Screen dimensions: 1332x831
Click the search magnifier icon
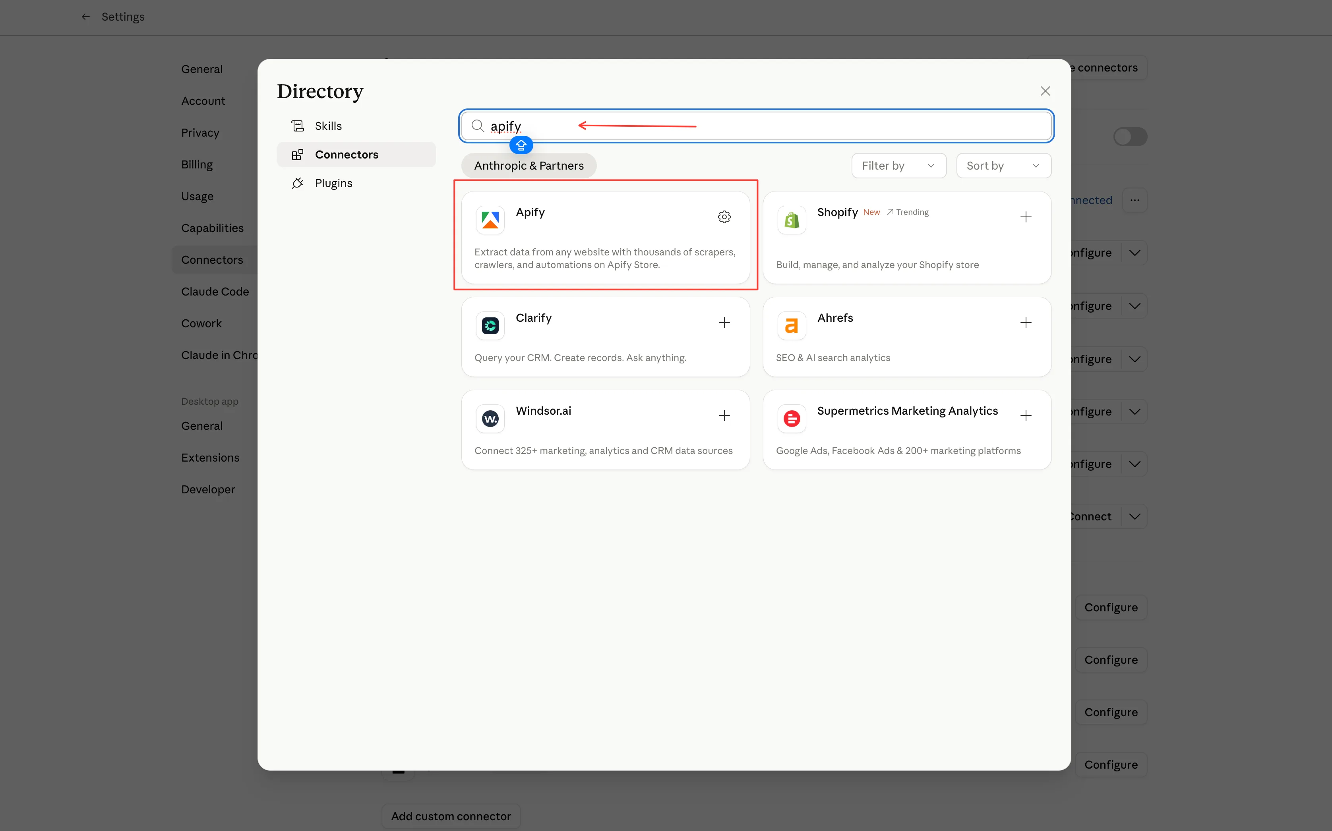click(x=478, y=126)
